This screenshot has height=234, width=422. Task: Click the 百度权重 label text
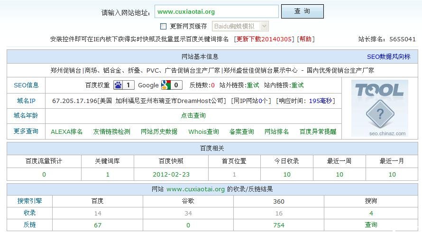click(x=97, y=85)
